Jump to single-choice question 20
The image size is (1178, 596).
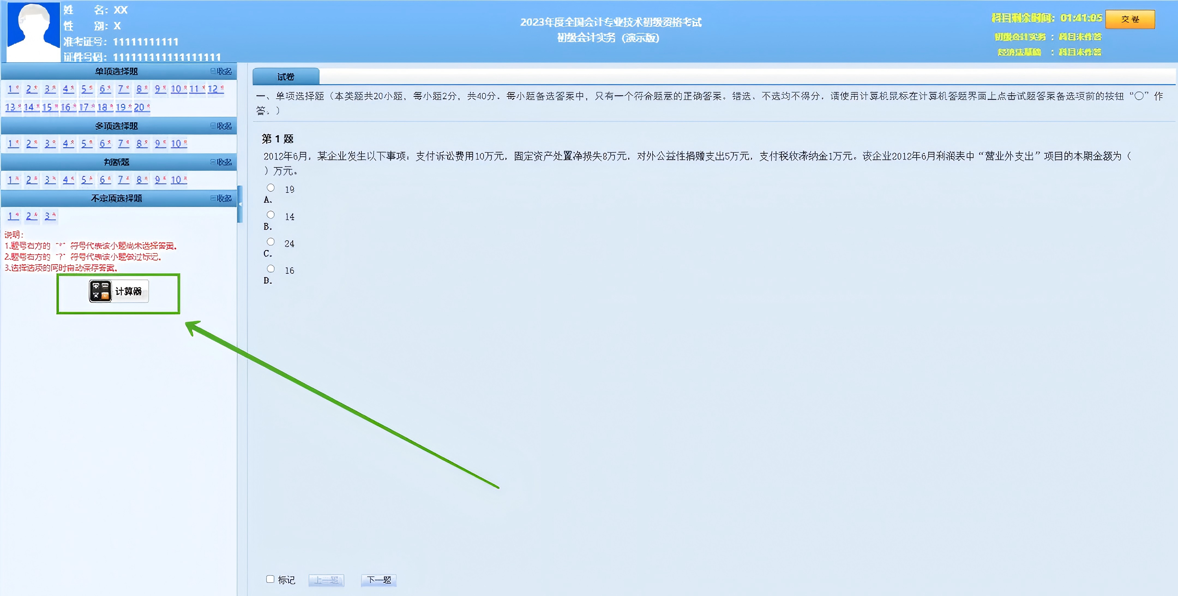tap(141, 108)
